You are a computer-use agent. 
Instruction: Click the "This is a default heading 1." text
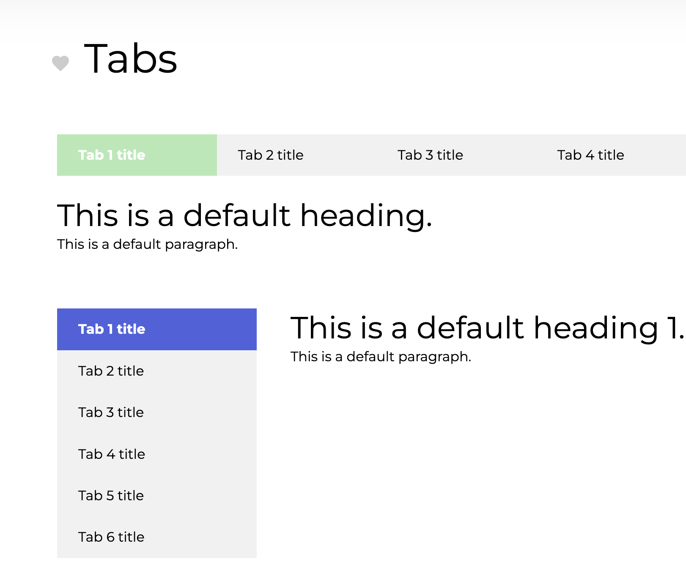coord(486,328)
